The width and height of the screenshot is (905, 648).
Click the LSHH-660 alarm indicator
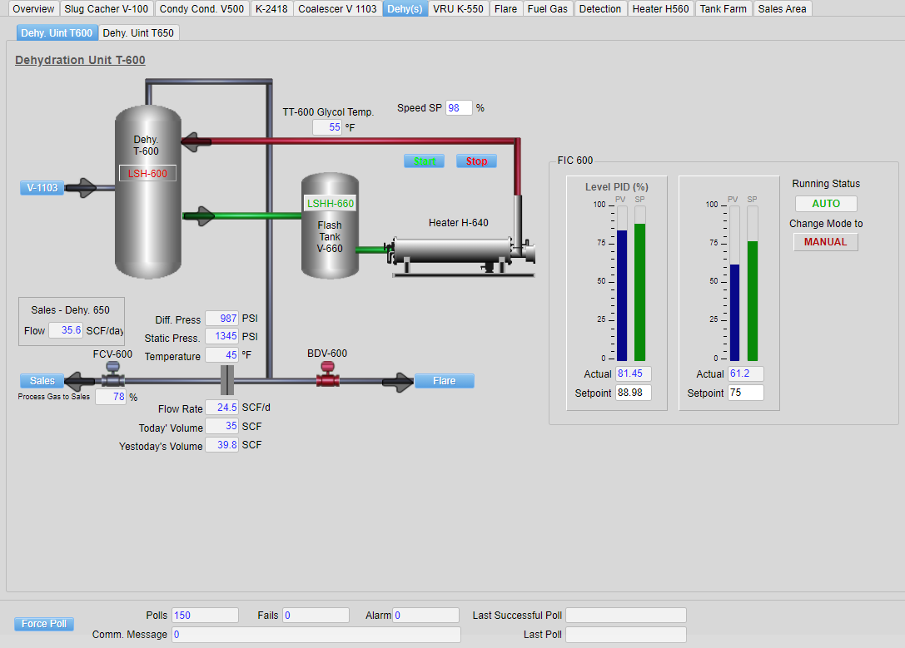331,203
